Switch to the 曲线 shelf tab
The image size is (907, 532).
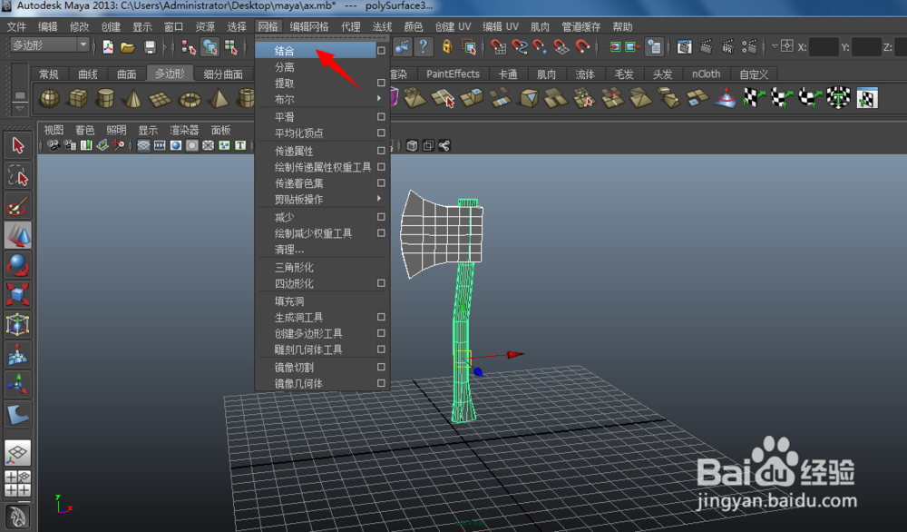click(88, 74)
